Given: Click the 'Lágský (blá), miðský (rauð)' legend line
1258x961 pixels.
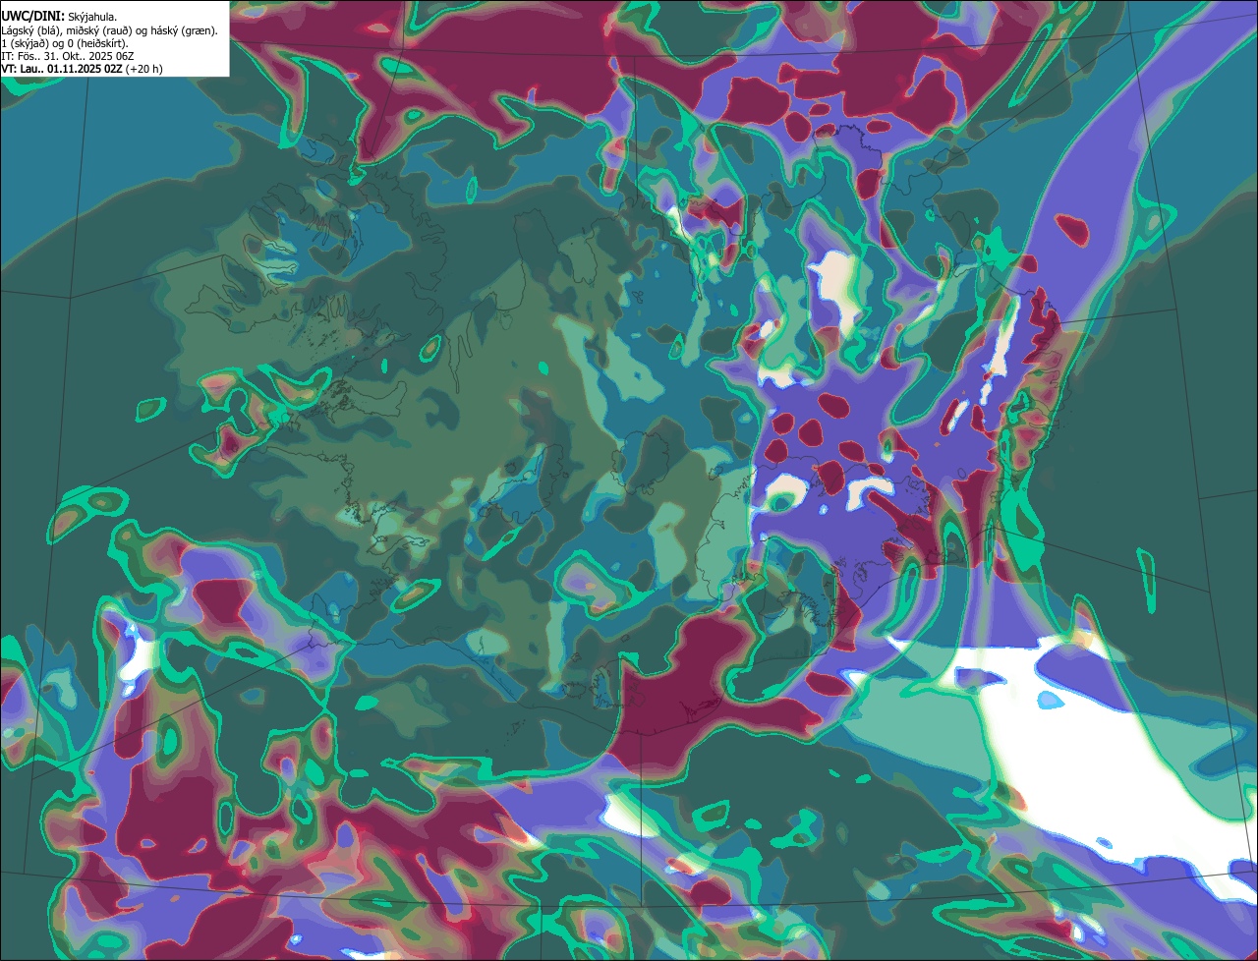Looking at the screenshot, I should pyautogui.click(x=110, y=30).
